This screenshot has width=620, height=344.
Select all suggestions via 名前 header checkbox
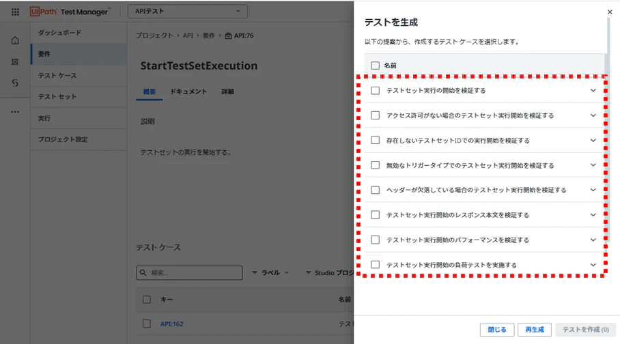click(376, 66)
